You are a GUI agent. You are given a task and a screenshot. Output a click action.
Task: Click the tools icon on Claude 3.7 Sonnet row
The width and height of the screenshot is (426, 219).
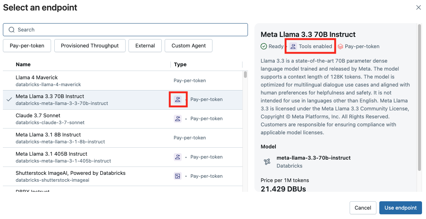(x=178, y=118)
